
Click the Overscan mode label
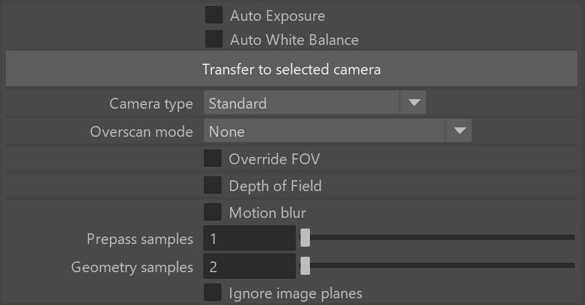tap(142, 131)
